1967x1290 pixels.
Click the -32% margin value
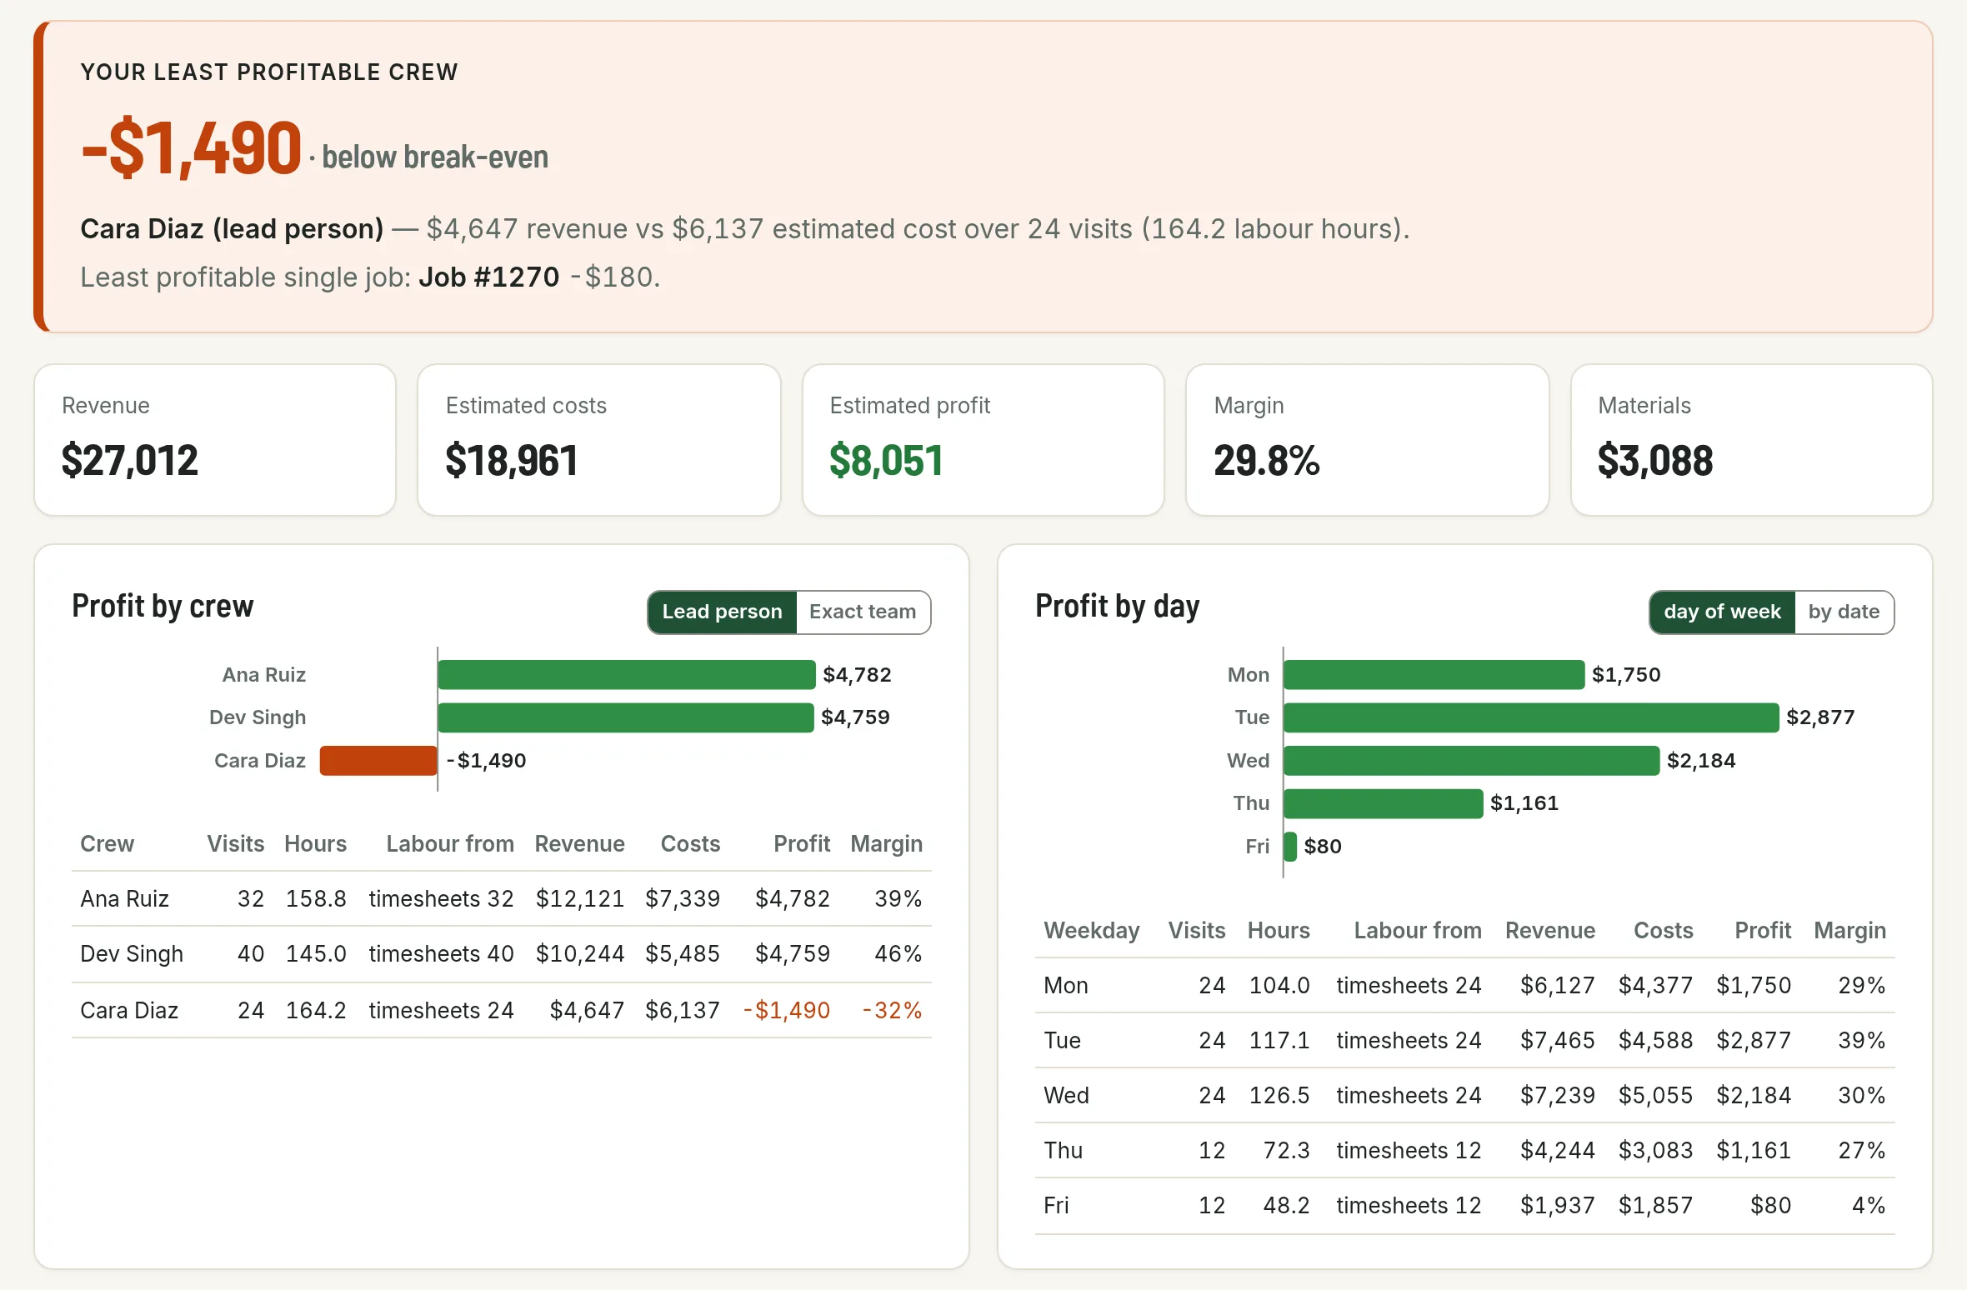892,1010
